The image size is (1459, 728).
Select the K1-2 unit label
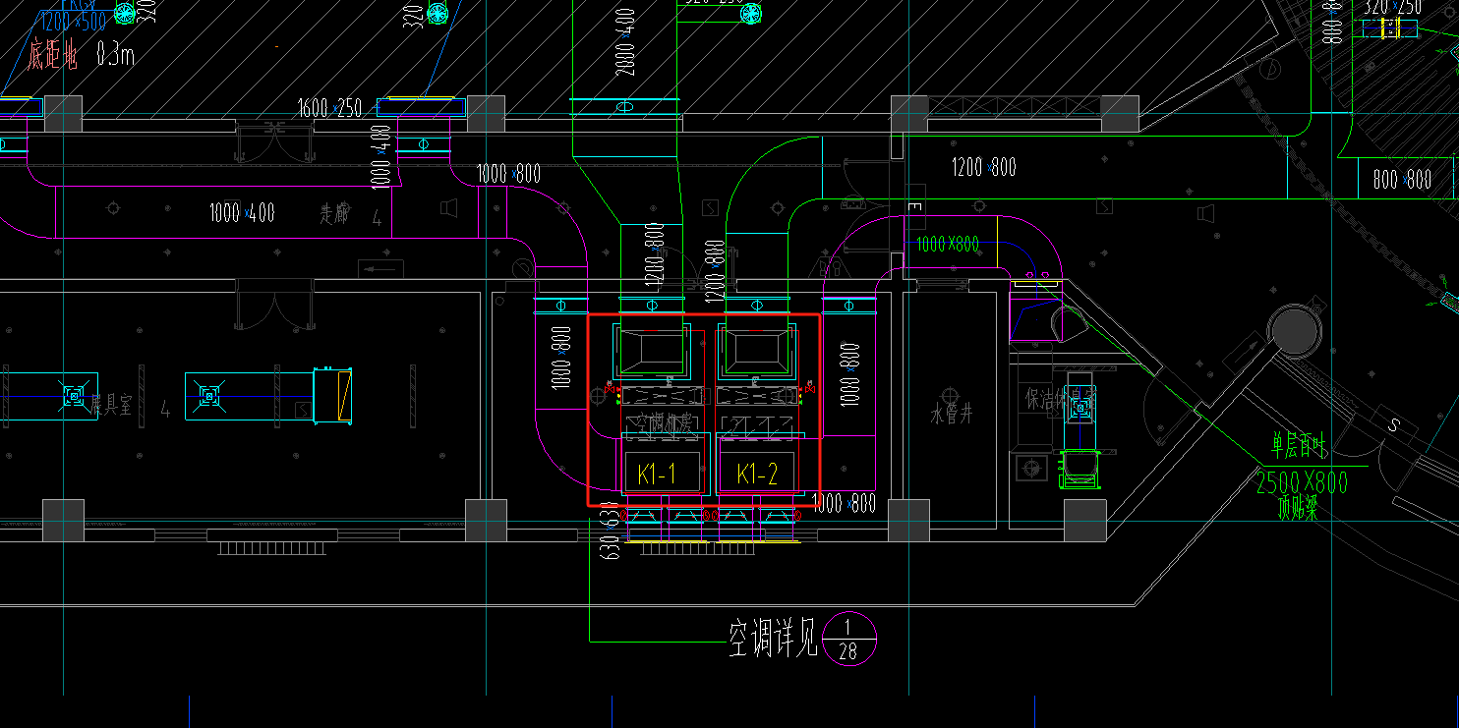(x=757, y=475)
